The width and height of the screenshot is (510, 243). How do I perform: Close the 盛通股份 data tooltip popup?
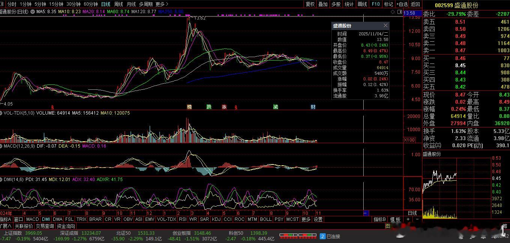385,26
